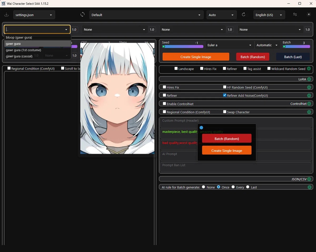Click the green arrow icon beside JSON/CSV
Image resolution: width=316 pixels, height=252 pixels.
309,179
